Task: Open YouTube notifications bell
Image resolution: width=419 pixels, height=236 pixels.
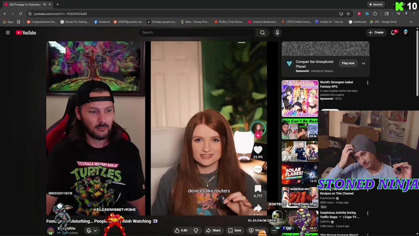Action: 393,32
